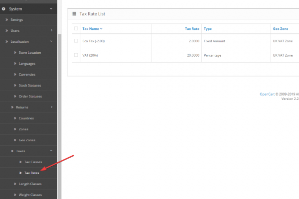
Task: Click the double-arrow icon beside Settings
Action: pyautogui.click(x=7, y=19)
